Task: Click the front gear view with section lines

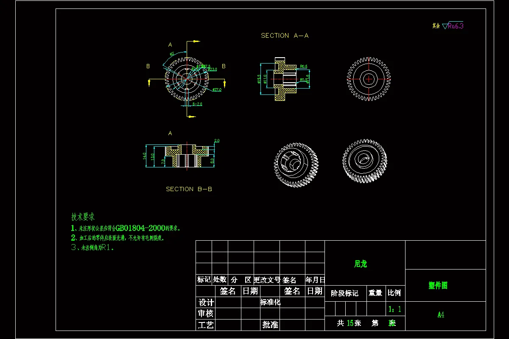Action: click(187, 78)
